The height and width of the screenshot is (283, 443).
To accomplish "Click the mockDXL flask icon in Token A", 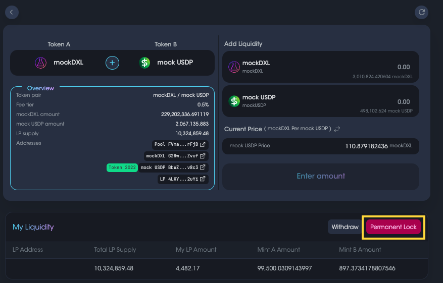I will (41, 63).
